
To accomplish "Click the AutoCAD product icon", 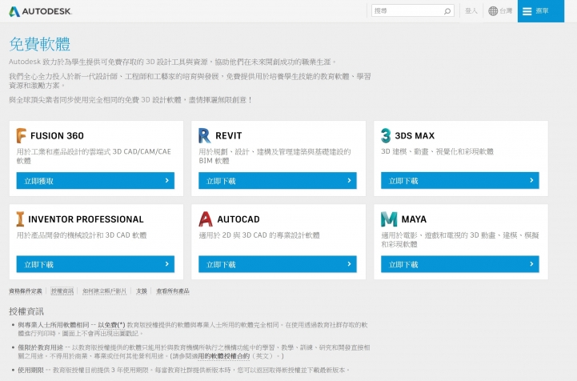I will (205, 219).
